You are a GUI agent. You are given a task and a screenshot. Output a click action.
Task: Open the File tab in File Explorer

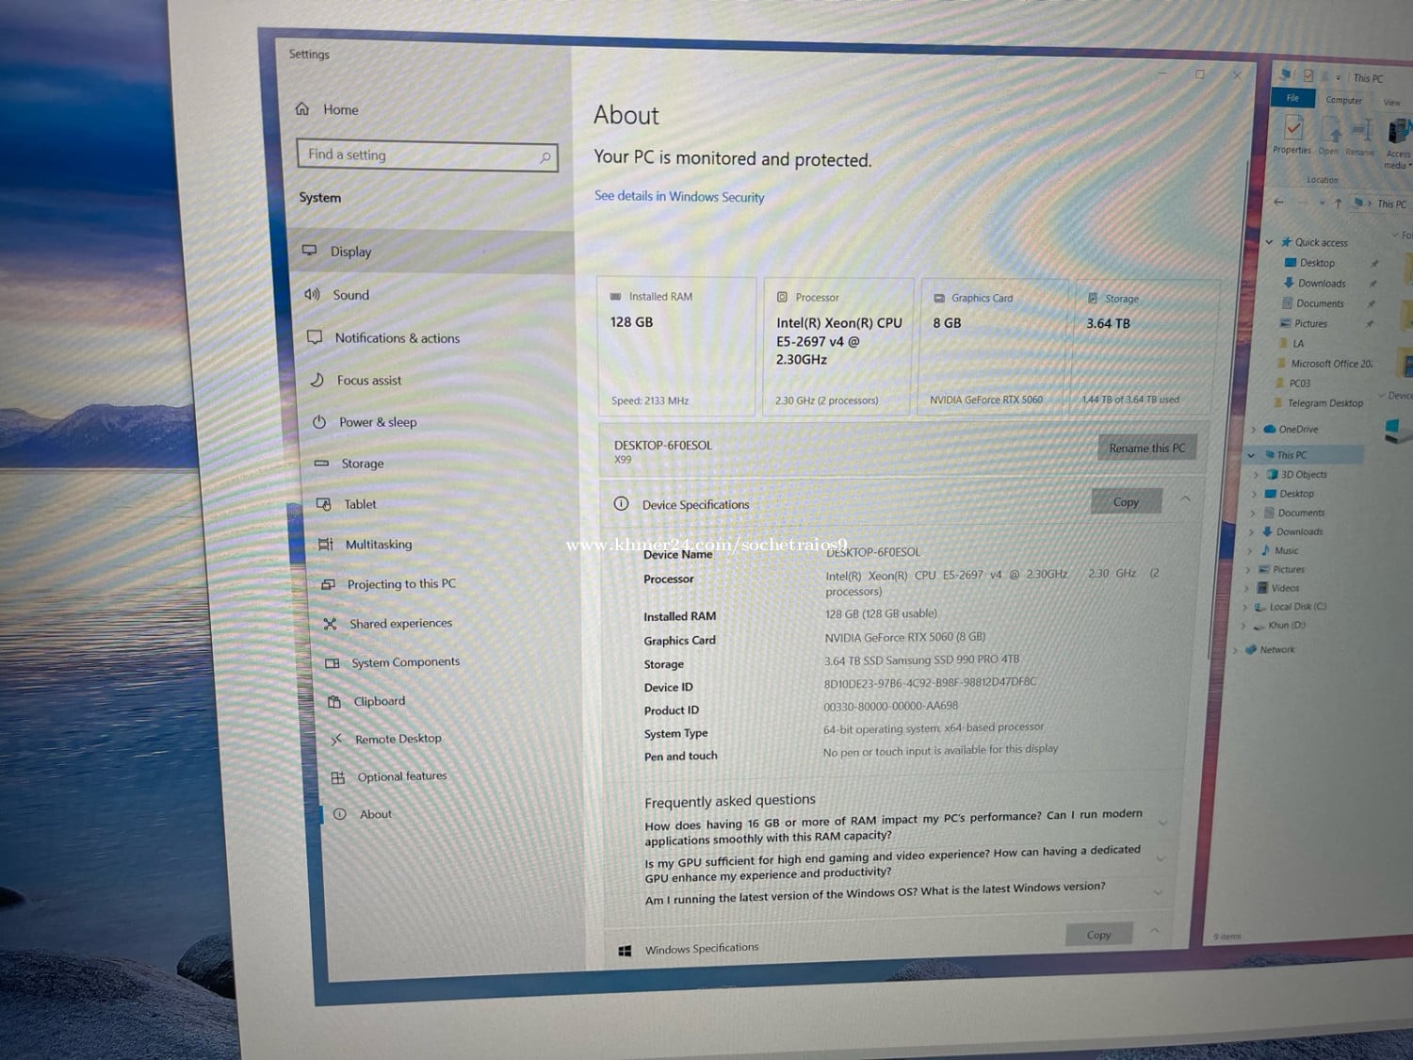pyautogui.click(x=1292, y=98)
